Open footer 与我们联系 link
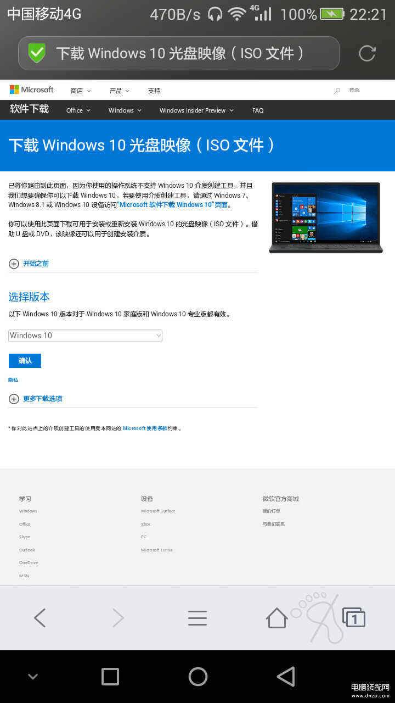This screenshot has width=395, height=703. tap(273, 525)
